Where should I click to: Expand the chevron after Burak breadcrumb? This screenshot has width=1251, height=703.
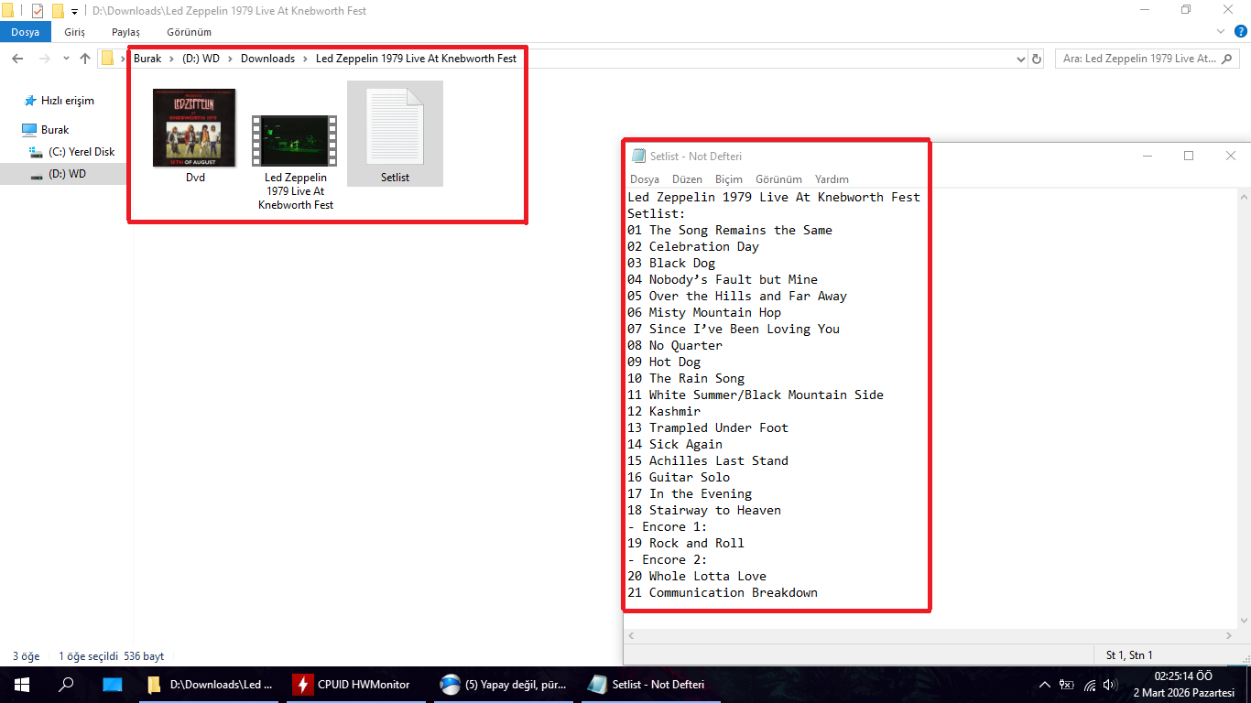(172, 59)
